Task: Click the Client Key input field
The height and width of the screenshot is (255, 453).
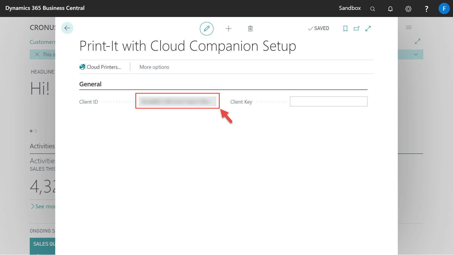Action: pos(328,101)
